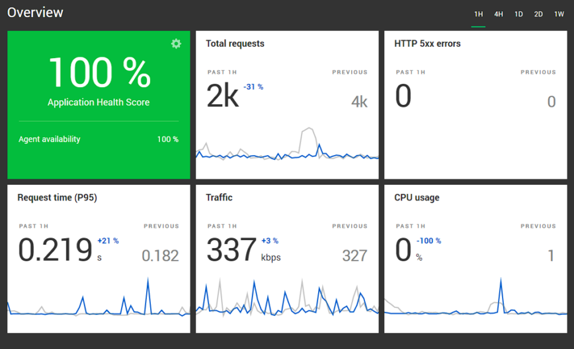Screen dimensions: 574x349
Task: Choose the 2D time range tab
Action: click(538, 15)
